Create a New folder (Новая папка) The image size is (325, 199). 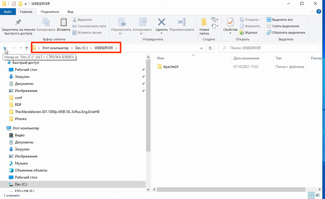[204, 26]
